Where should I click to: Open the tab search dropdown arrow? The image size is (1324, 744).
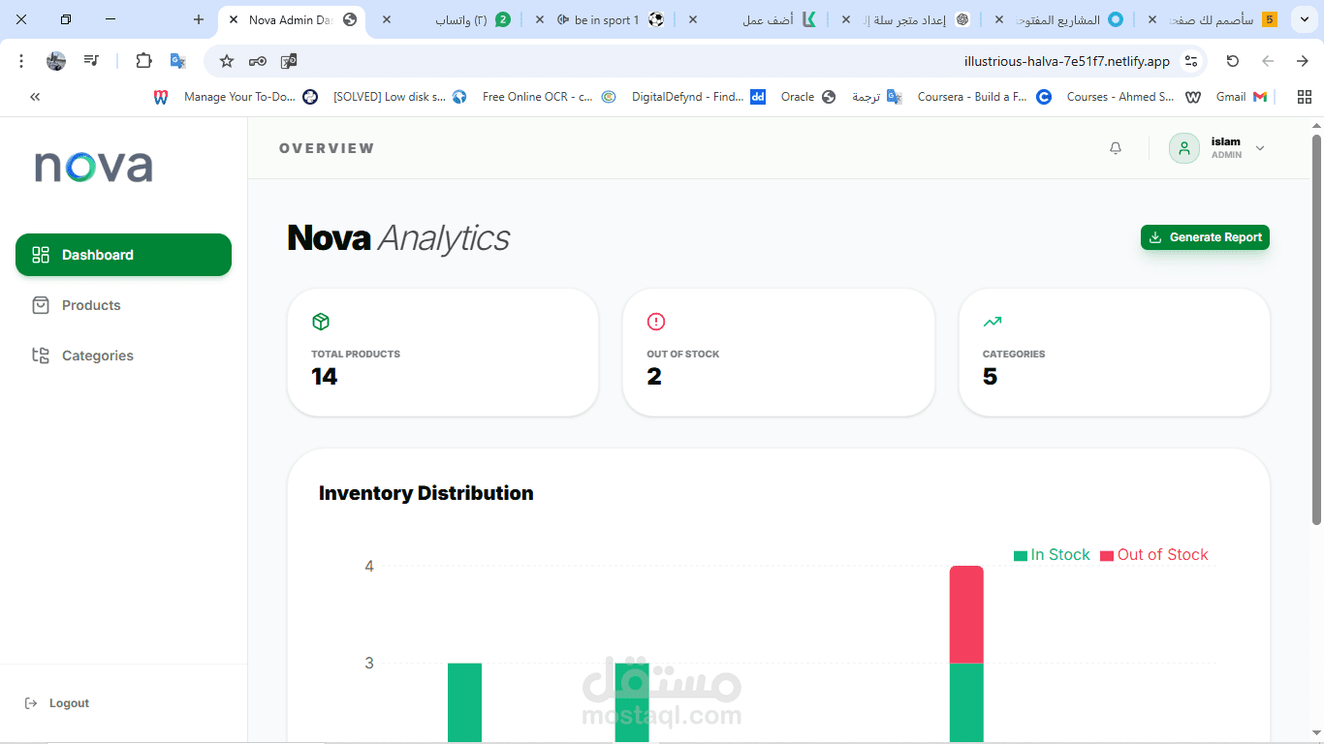tap(1304, 19)
